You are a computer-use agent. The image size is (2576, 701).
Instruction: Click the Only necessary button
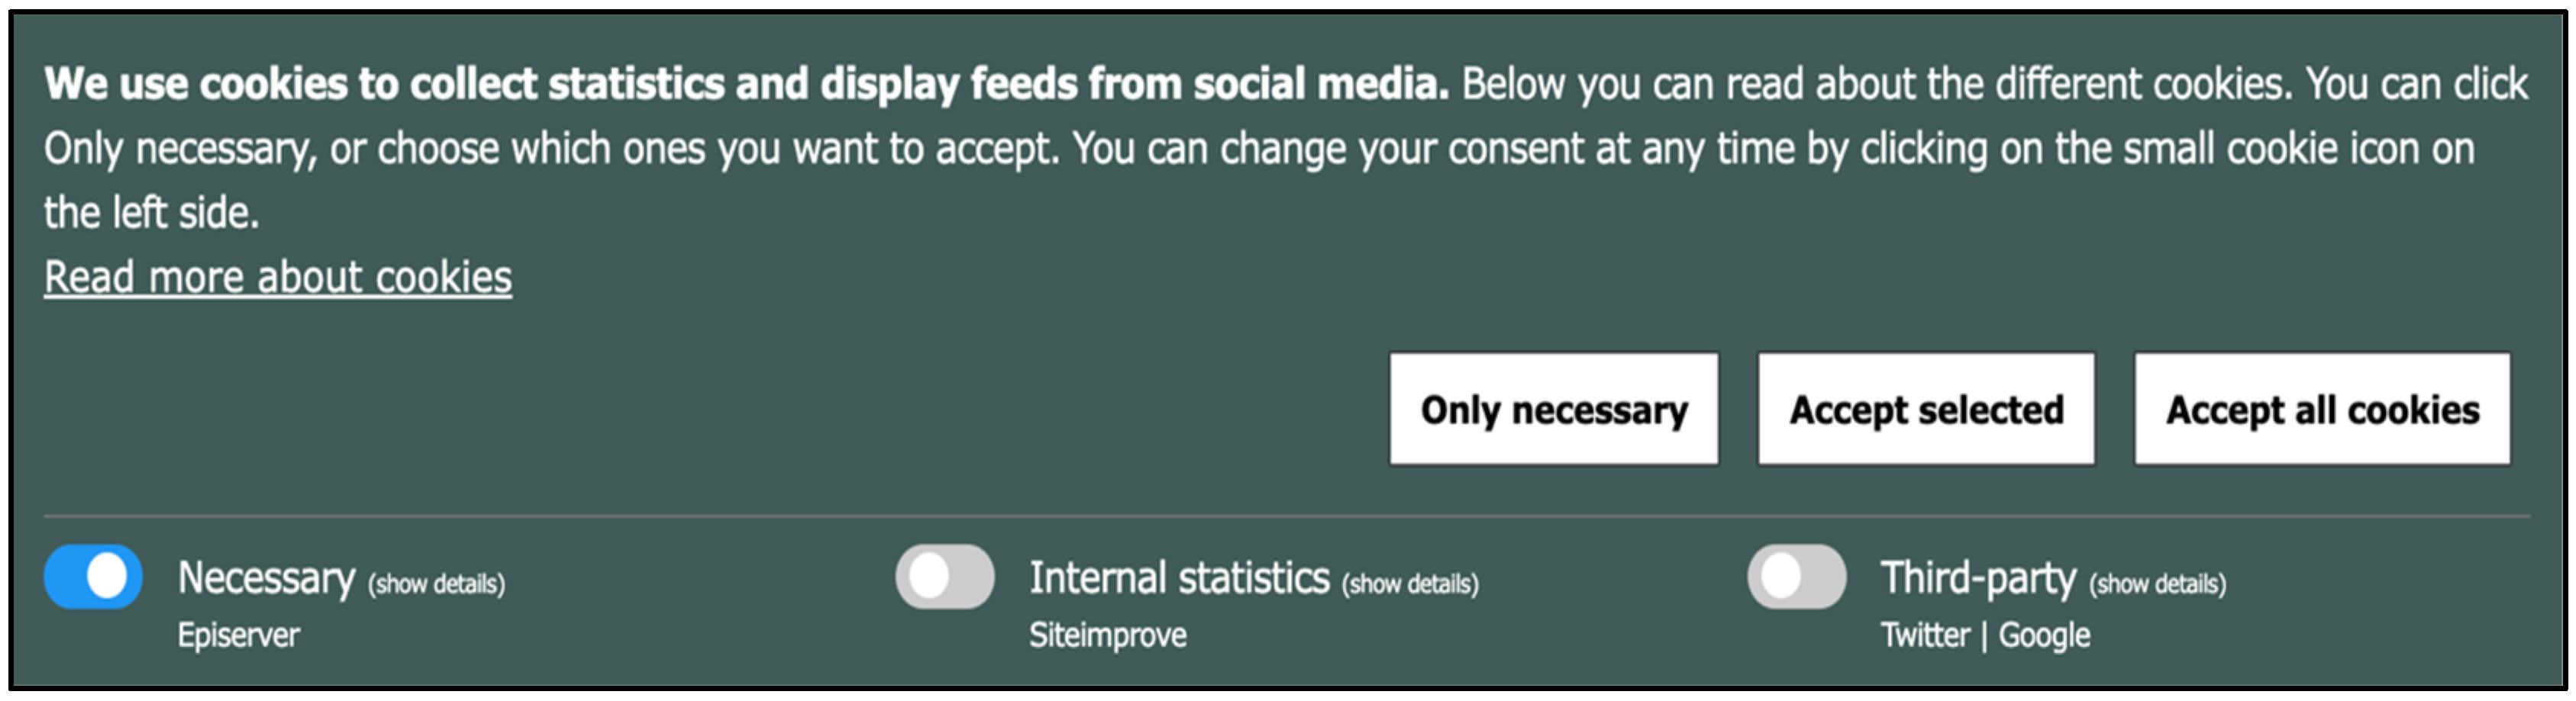point(1553,410)
